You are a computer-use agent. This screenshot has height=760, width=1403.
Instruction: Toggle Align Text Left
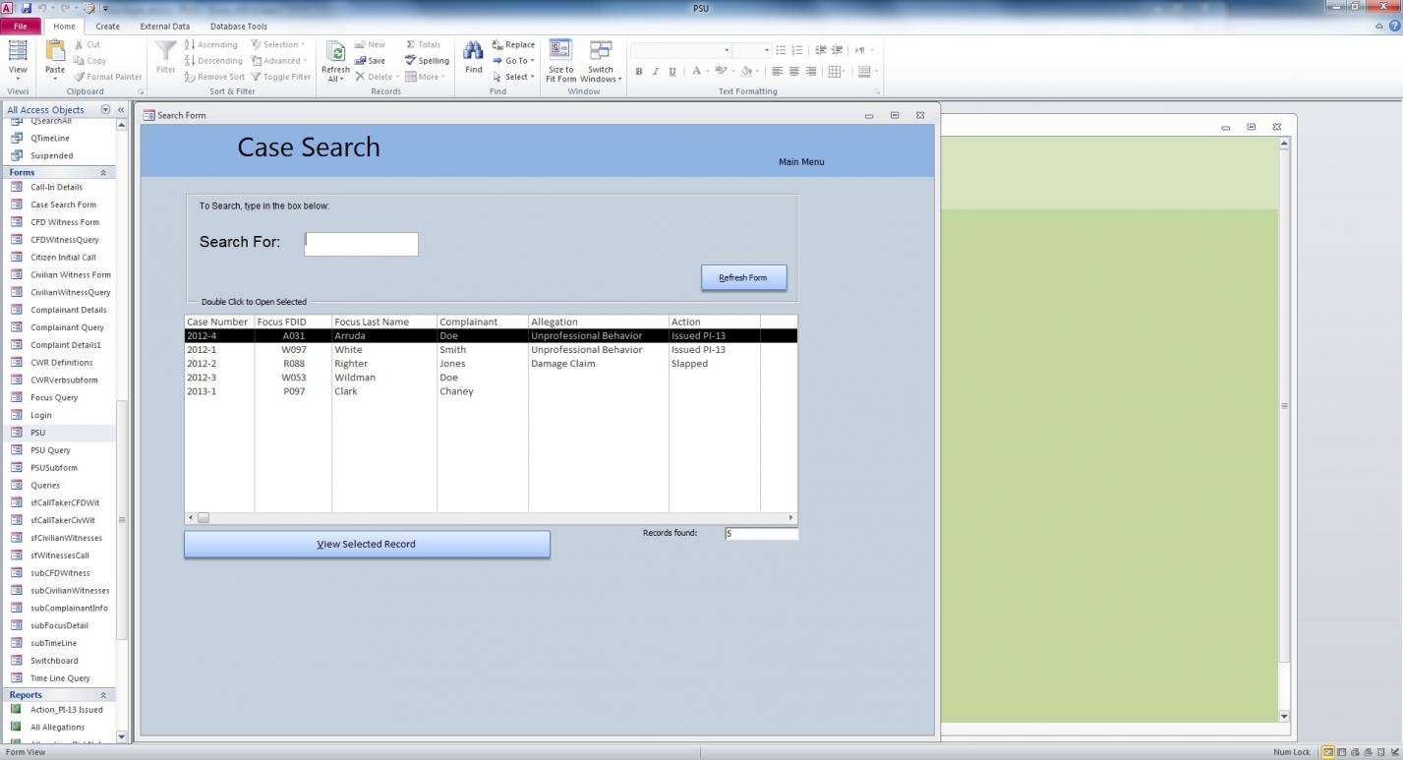[x=777, y=71]
